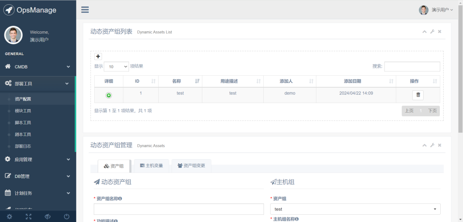
Task: Sort table by 添加日期 column
Action: point(356,81)
